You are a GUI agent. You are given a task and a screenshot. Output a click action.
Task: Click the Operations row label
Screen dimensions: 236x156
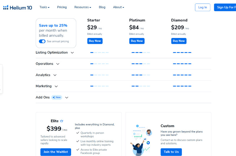[x=45, y=64]
